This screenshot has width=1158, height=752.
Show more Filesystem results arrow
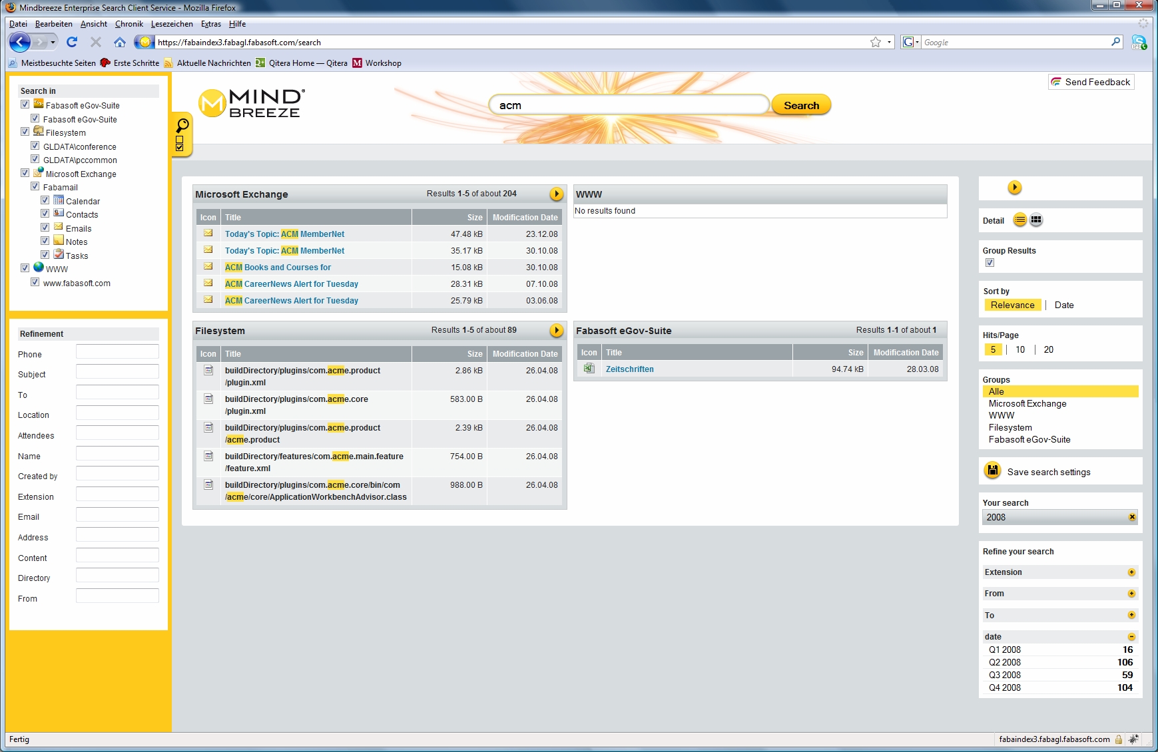[557, 330]
